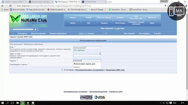Open the Chrome menu icon
The height and width of the screenshot is (105, 188).
coord(186,6)
